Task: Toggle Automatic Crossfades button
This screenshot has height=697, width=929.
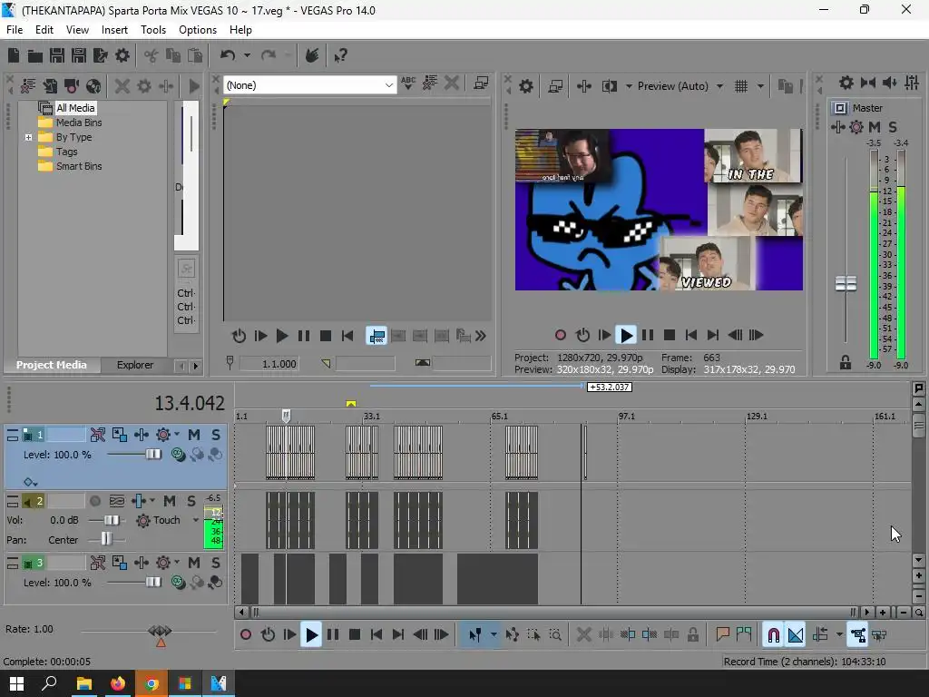Action: pyautogui.click(x=796, y=634)
